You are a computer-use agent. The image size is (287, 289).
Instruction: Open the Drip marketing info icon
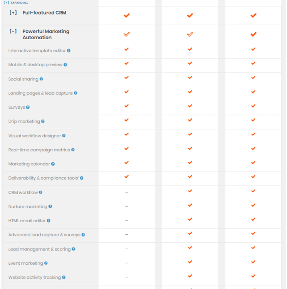(x=43, y=121)
